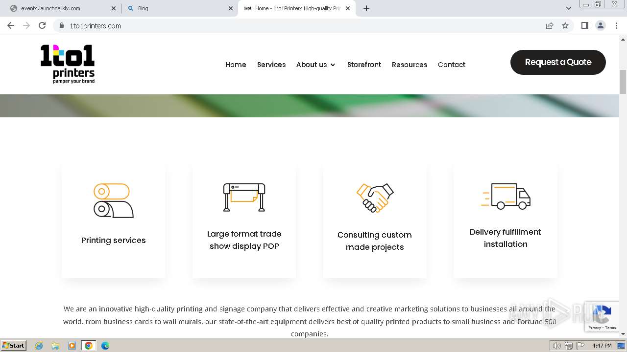
Task: Open the browser side panel icon
Action: click(584, 25)
